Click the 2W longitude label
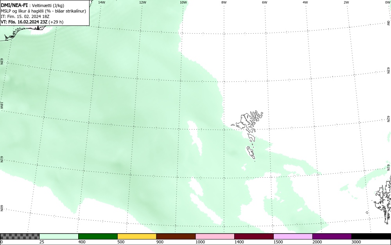Viewport: 391px width, 245px height. coord(346,2)
